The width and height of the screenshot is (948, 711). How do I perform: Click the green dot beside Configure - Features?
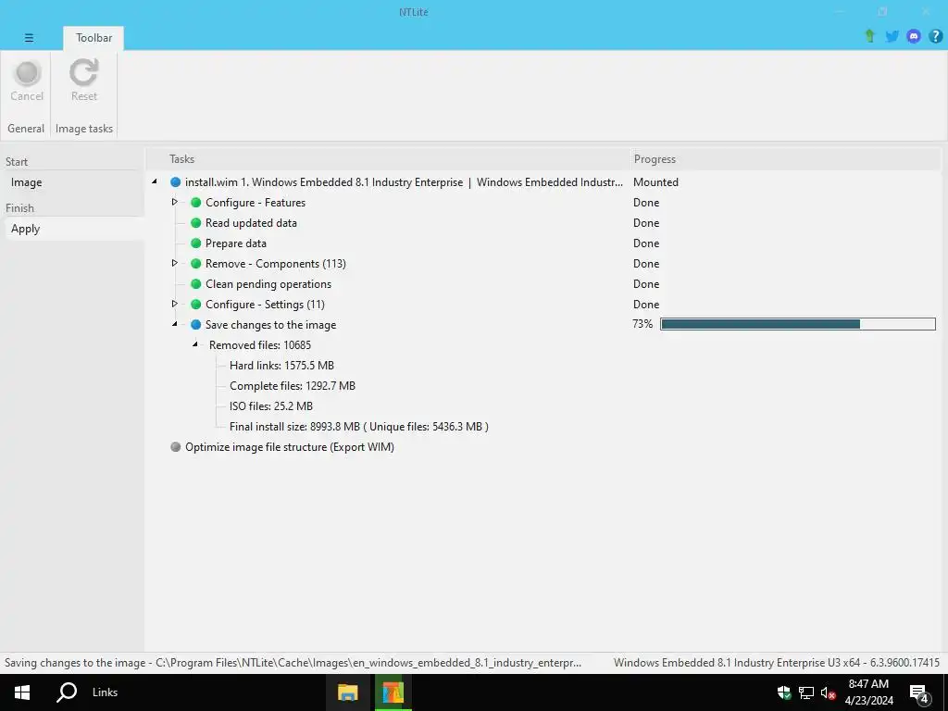[x=196, y=203]
